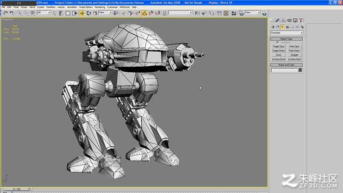Screen dimensions: 343x193
Task: Open the 'Standard' light category dropdown
Action: [287, 32]
